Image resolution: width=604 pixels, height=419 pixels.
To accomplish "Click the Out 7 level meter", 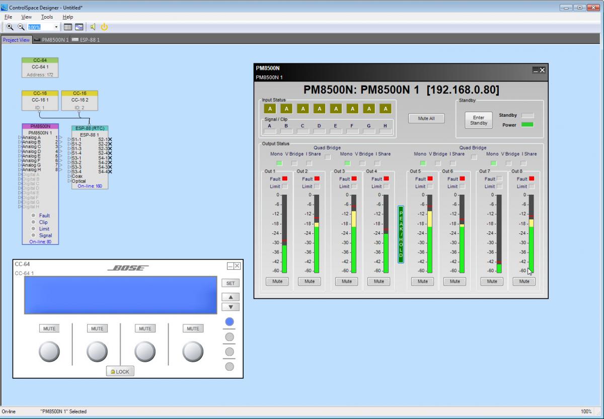I will point(499,234).
